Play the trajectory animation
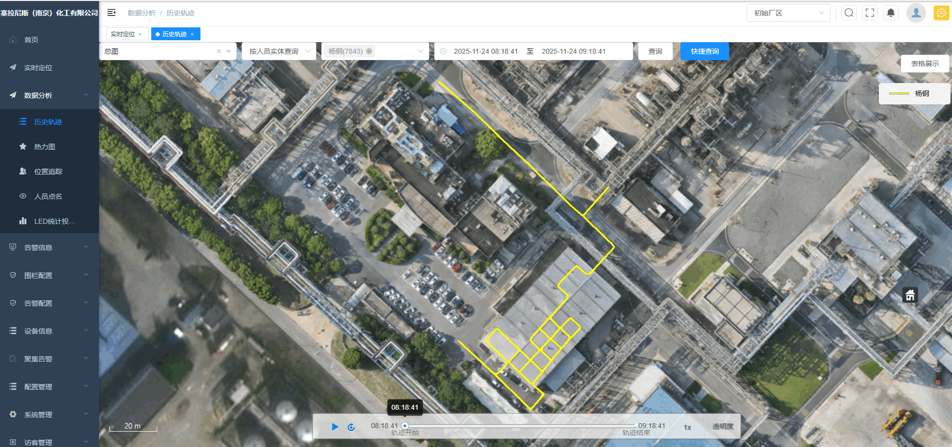 tap(335, 427)
